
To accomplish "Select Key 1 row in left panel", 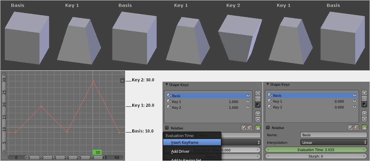I will coord(209,102).
